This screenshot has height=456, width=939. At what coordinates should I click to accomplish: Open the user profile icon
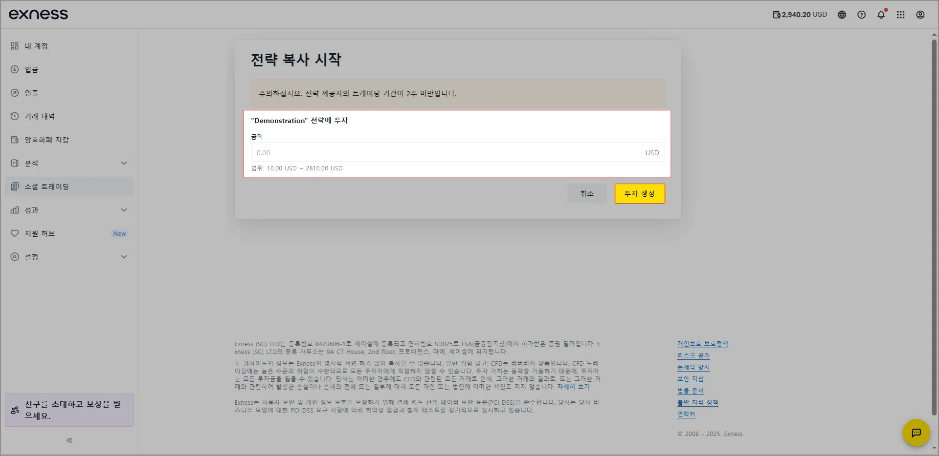[x=920, y=15]
